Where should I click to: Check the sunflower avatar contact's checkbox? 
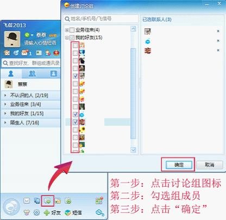coord(76,130)
